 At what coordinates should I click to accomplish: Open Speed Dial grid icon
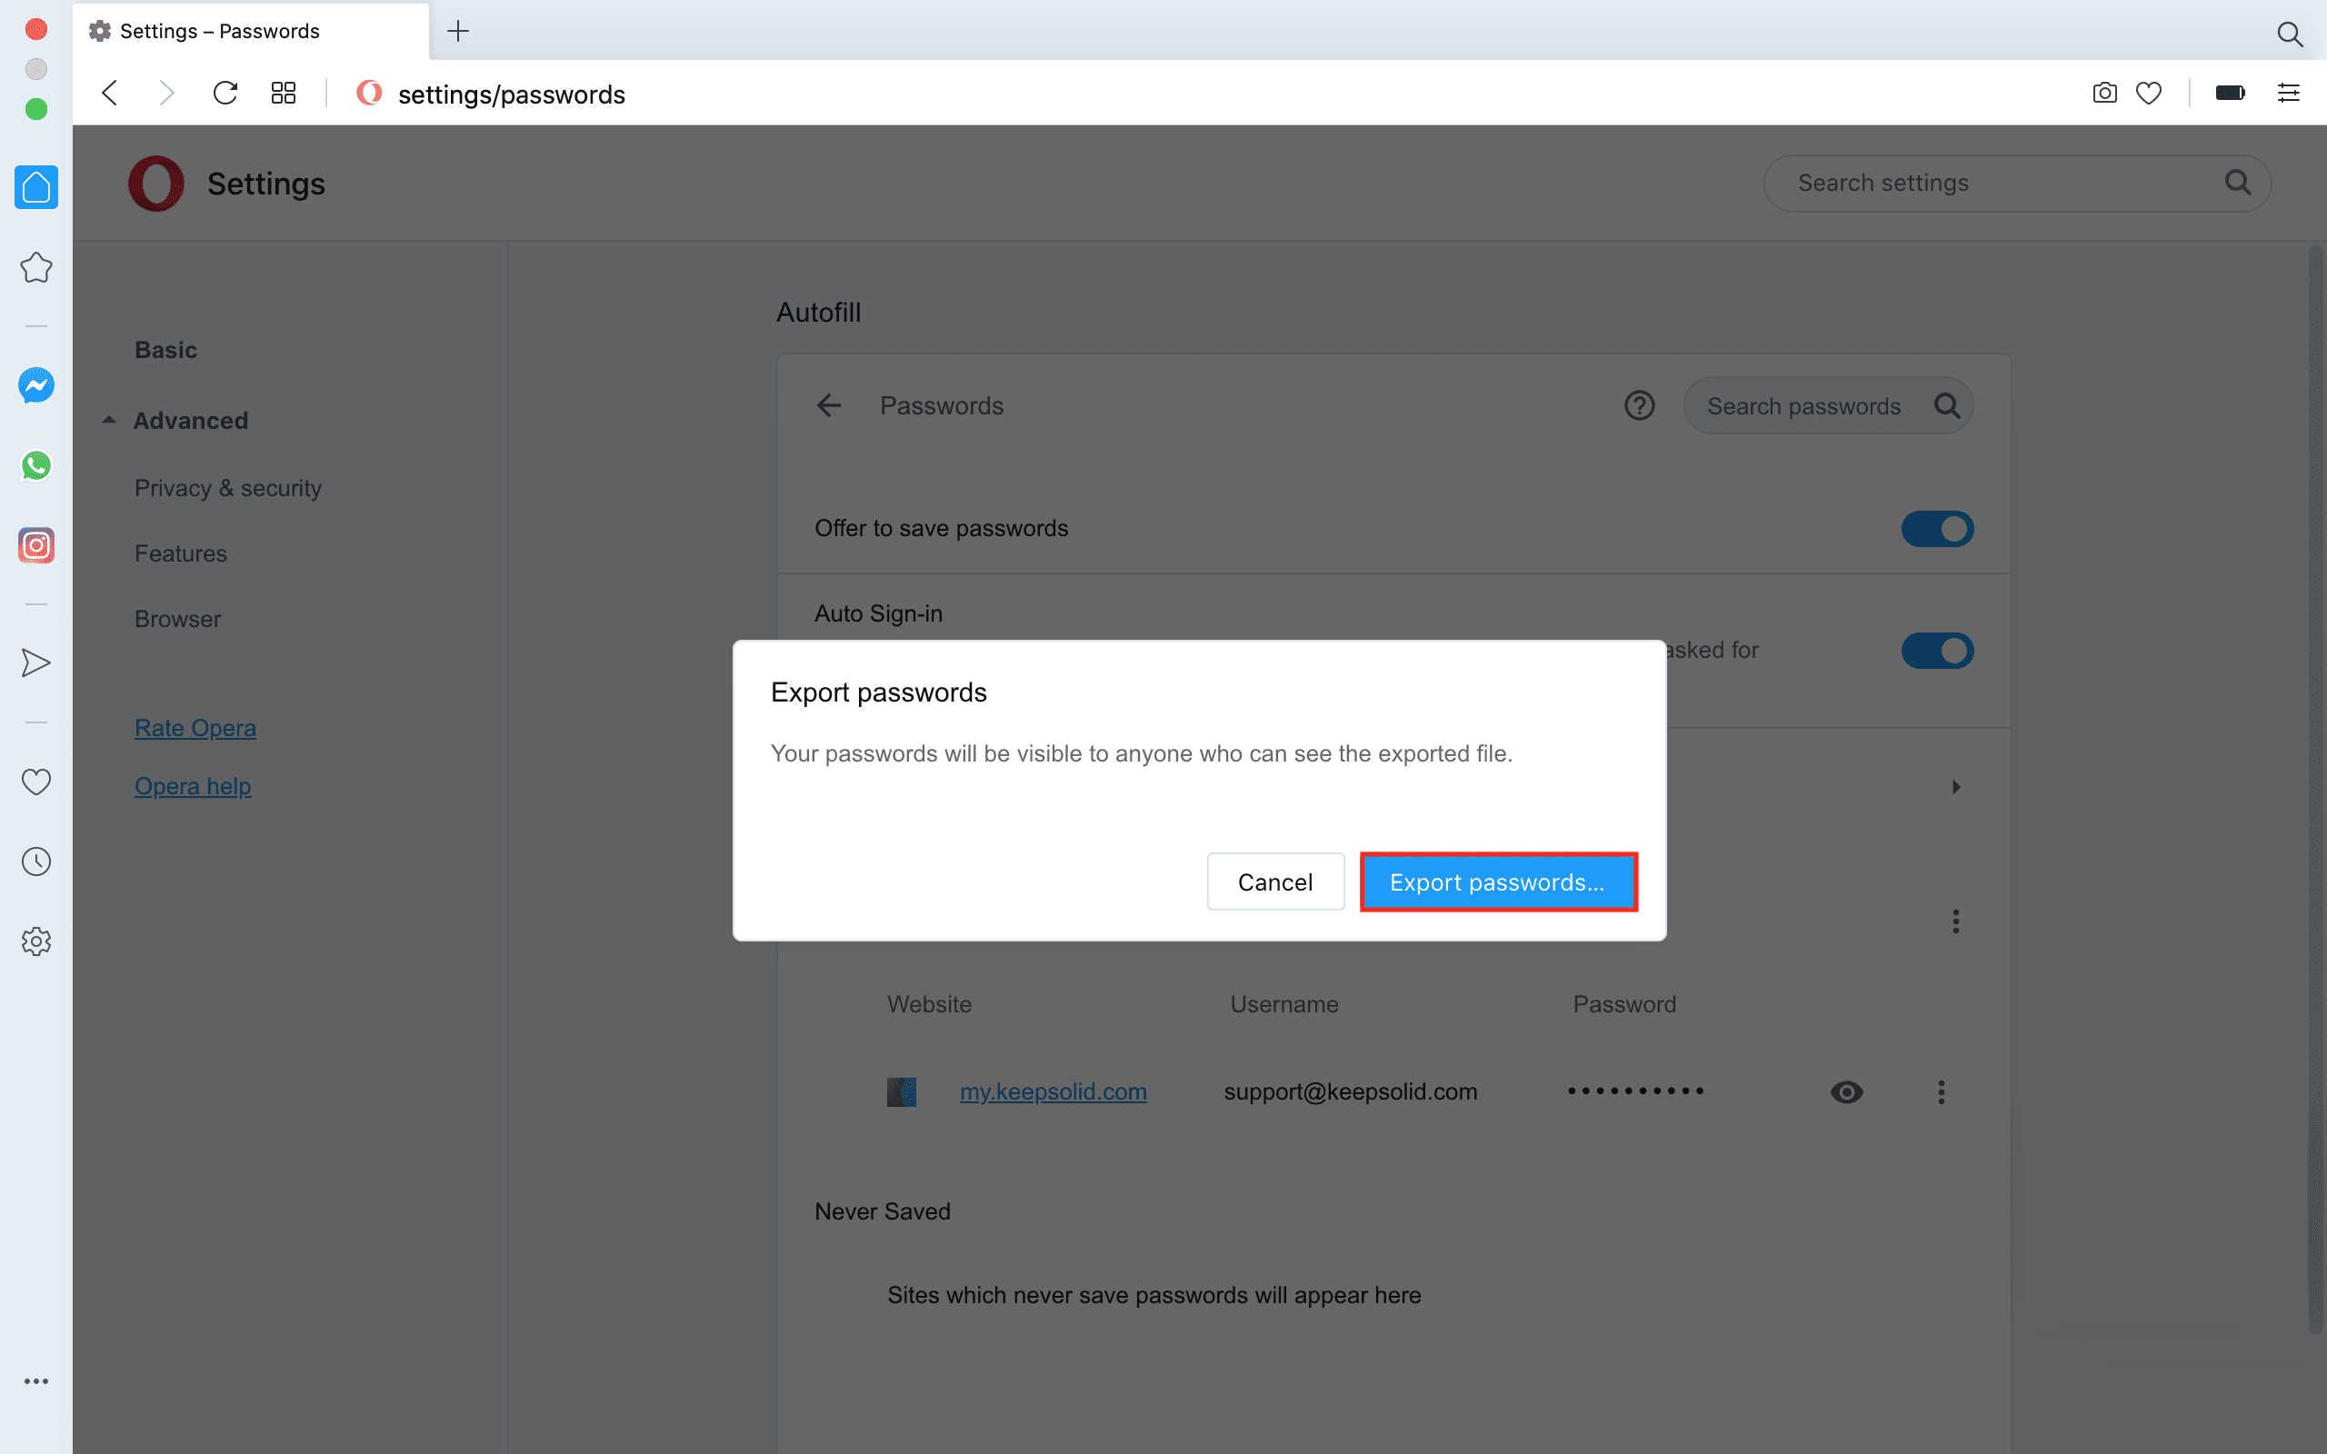tap(283, 94)
